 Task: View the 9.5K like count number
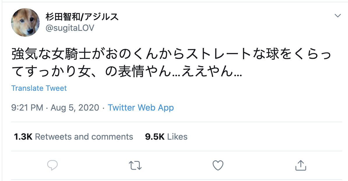[x=155, y=137]
